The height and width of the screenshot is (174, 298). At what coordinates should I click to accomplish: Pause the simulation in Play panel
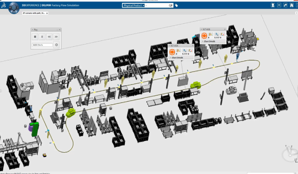[x=42, y=36]
